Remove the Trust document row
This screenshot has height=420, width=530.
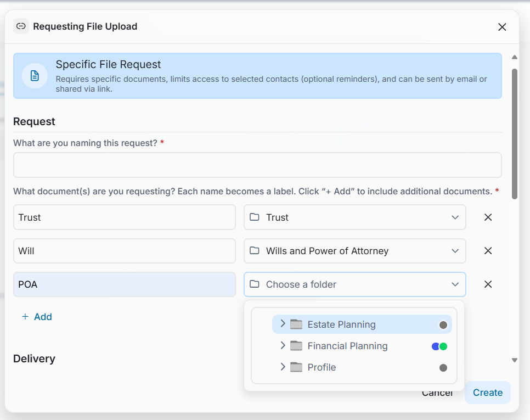[x=488, y=217]
